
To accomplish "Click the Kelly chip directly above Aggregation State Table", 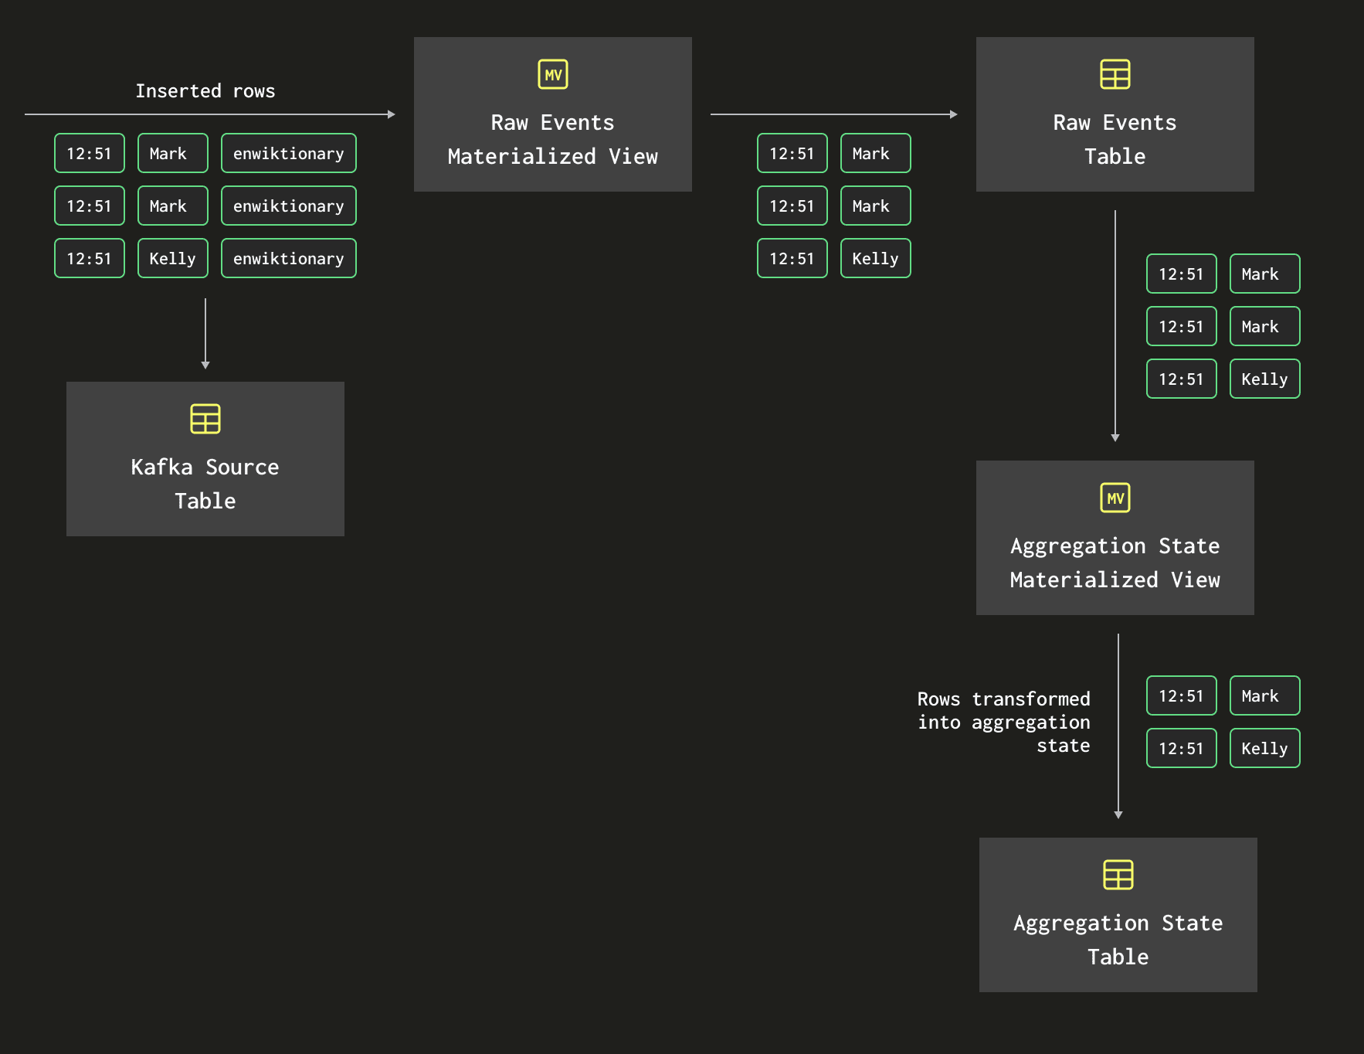I will tap(1264, 748).
